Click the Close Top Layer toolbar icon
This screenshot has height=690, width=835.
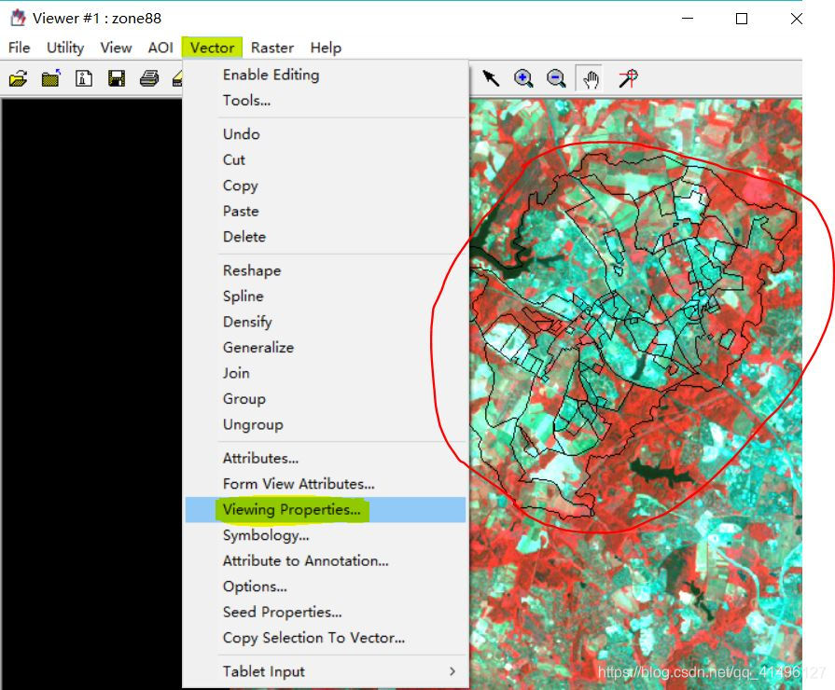point(51,79)
